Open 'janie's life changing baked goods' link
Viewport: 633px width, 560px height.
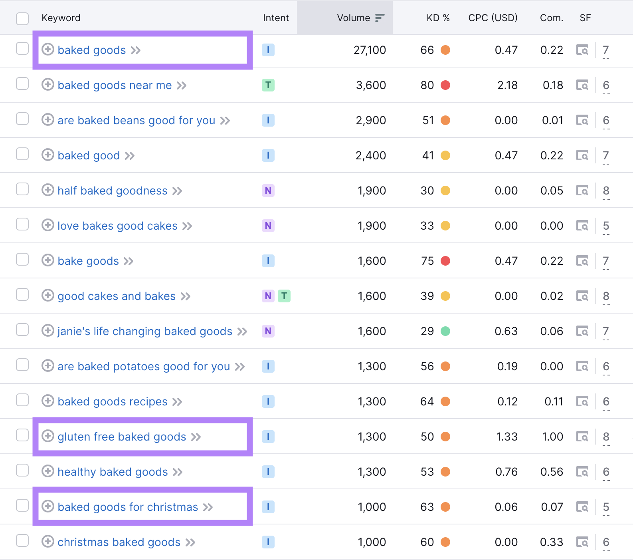click(x=145, y=332)
